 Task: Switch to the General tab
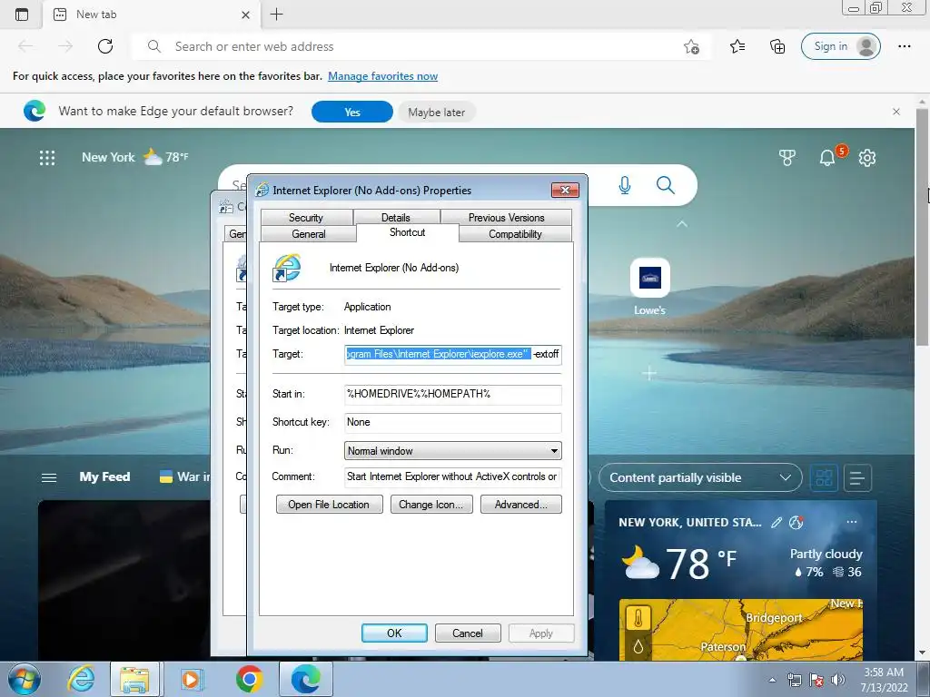(309, 234)
